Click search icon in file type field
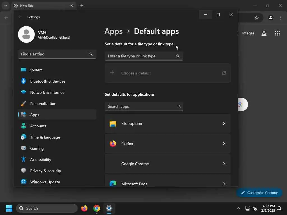 178,56
